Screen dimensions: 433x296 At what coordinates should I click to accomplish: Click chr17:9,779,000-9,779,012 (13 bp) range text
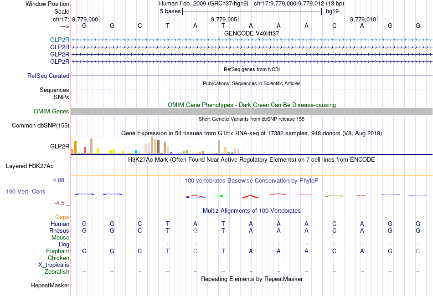[x=299, y=4]
